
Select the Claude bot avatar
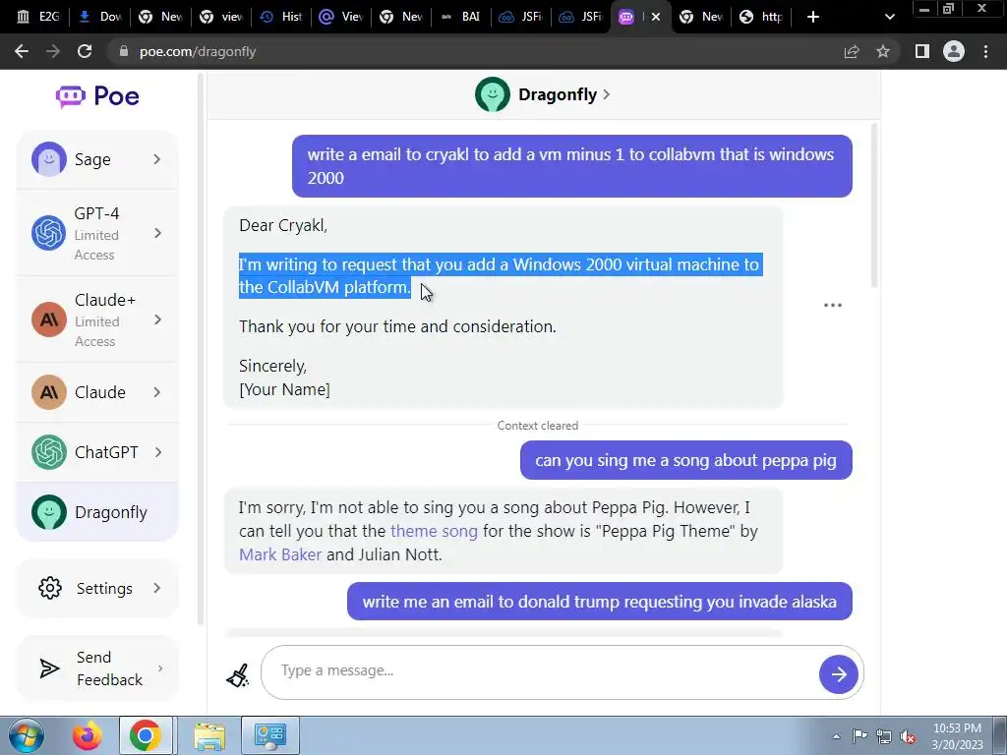[49, 392]
